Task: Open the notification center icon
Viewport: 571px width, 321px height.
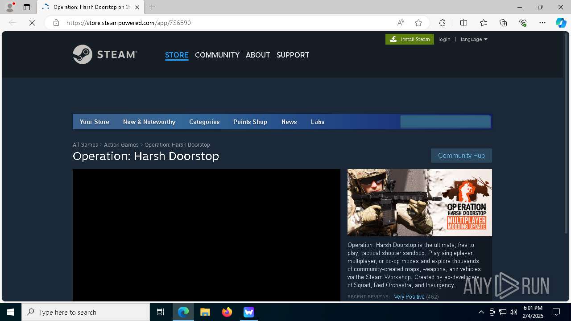Action: 556,312
